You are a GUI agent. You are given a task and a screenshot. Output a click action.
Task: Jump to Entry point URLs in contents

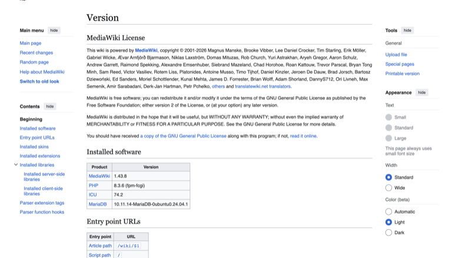tap(37, 138)
